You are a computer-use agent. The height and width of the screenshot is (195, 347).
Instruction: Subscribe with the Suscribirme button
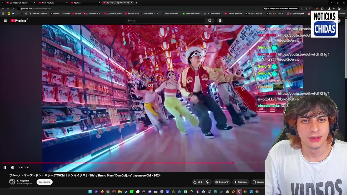click(44, 182)
